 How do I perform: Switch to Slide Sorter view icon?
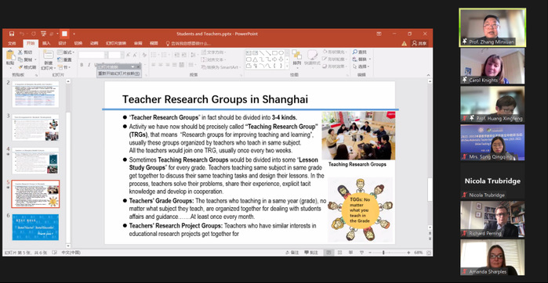click(339, 253)
